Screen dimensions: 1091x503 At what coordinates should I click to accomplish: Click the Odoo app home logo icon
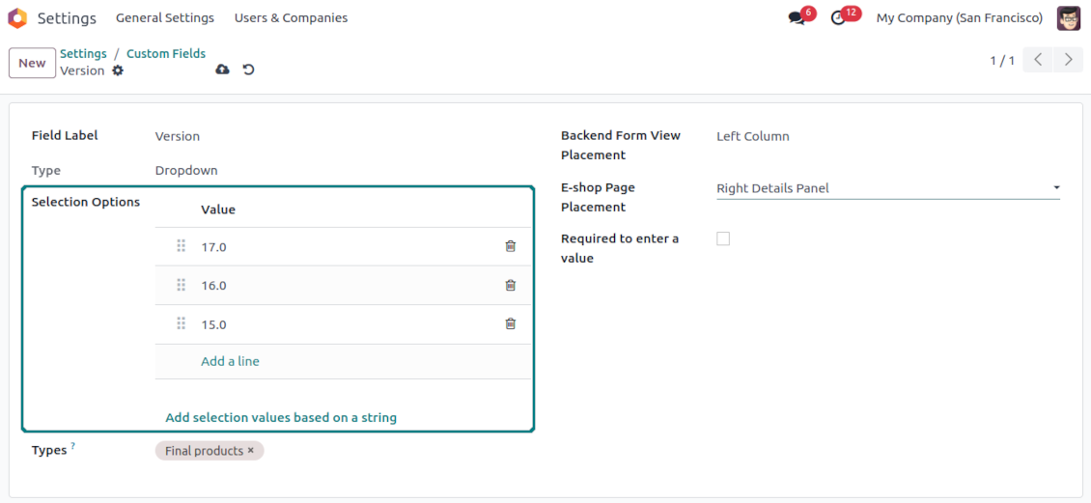(17, 18)
